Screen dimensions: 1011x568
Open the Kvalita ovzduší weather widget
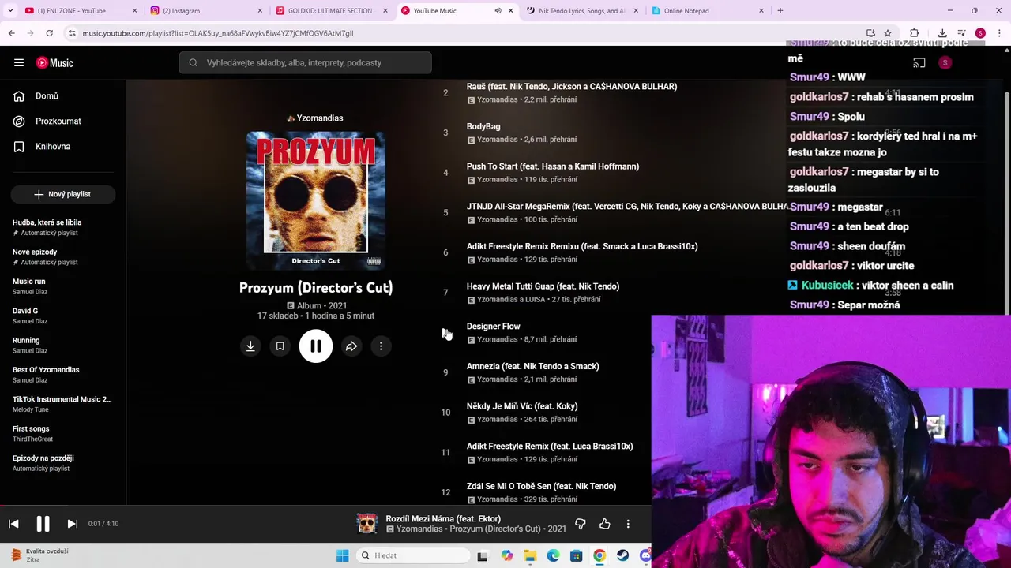(39, 555)
